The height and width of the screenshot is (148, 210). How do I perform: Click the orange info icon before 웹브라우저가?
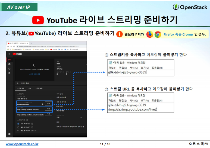[120, 34]
